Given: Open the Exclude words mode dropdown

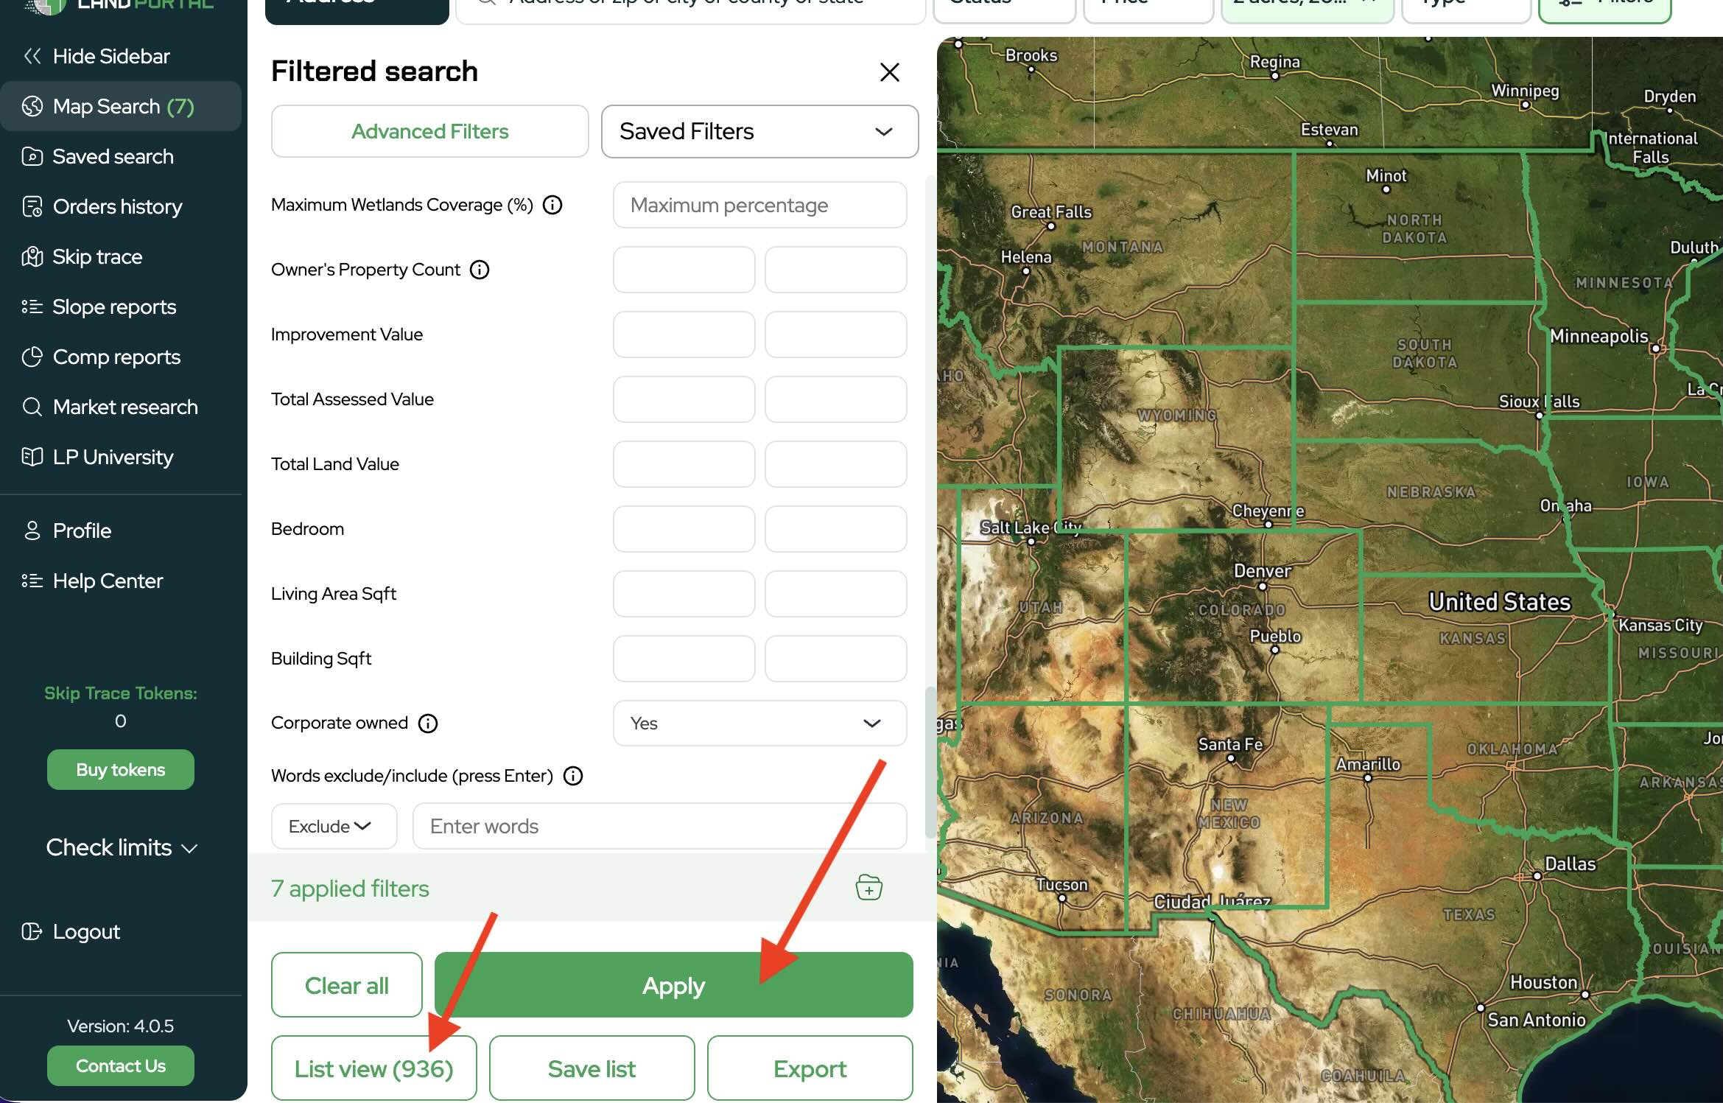Looking at the screenshot, I should point(334,826).
